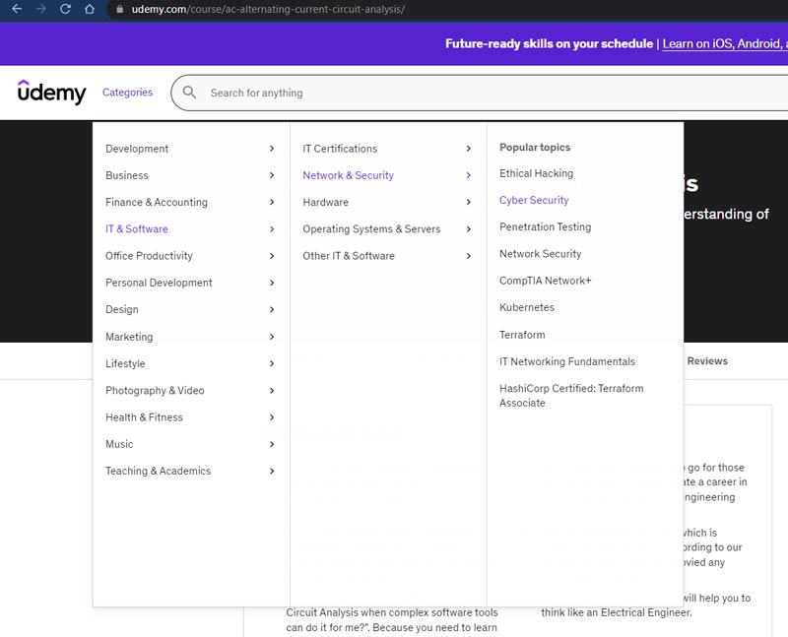
Task: Select the Business category
Action: (127, 175)
